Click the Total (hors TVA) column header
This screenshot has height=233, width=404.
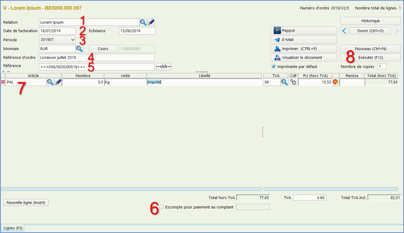click(382, 76)
